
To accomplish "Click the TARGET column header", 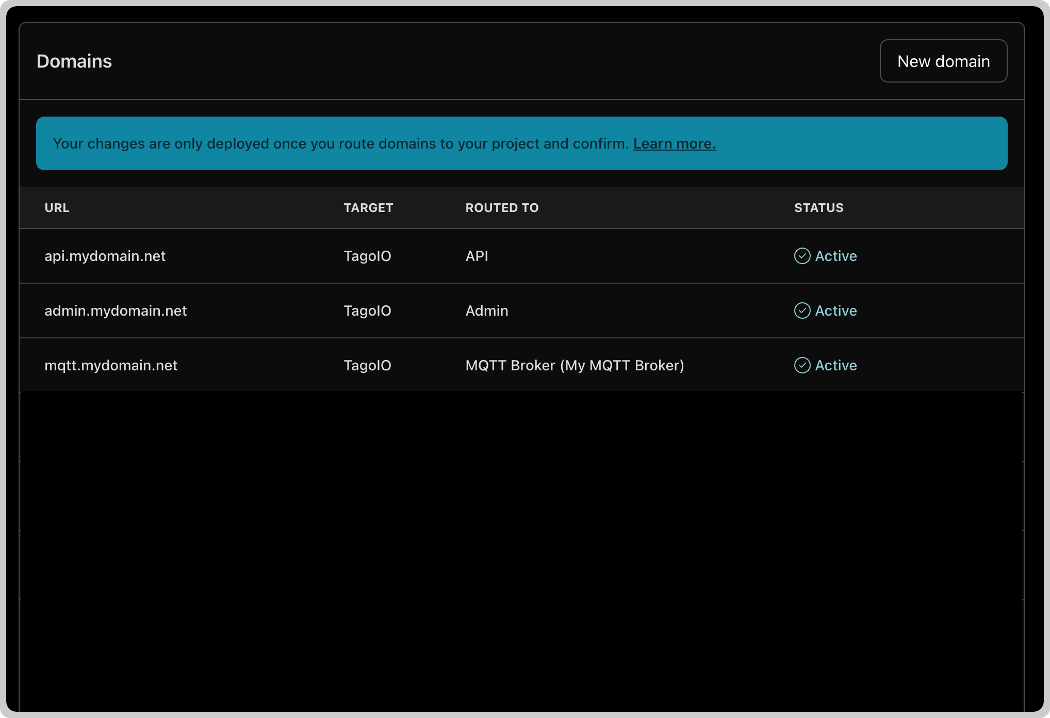I will pyautogui.click(x=368, y=208).
